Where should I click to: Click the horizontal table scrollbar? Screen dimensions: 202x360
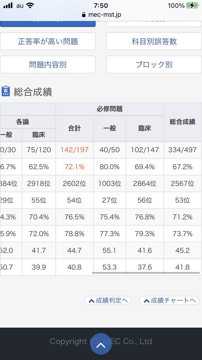click(145, 273)
